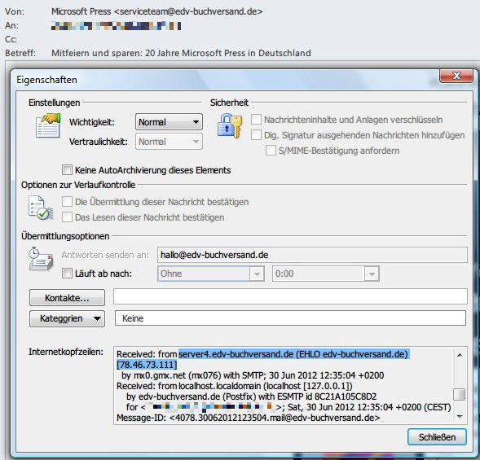
Task: Click the Schließen button
Action: point(437,437)
